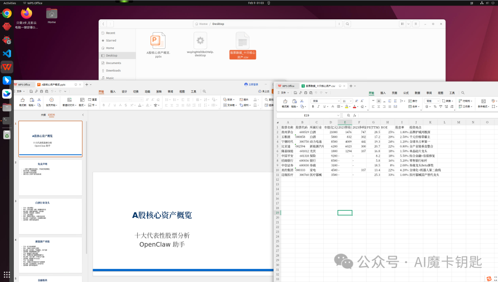Open the number format dropdown showing 常规
This screenshot has width=498, height=282.
pos(439,101)
